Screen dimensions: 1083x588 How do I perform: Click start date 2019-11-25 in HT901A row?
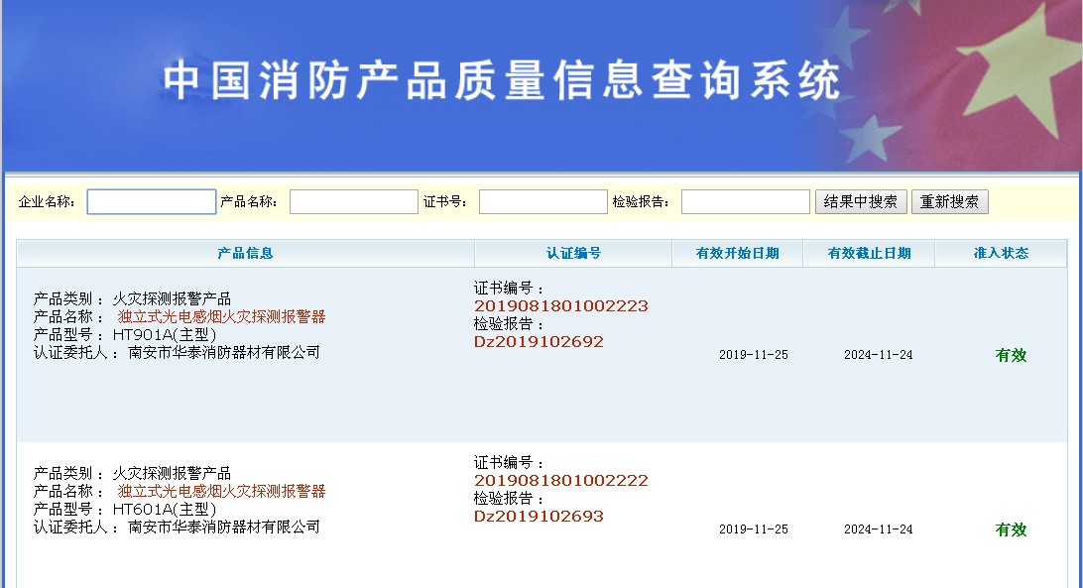coord(754,355)
